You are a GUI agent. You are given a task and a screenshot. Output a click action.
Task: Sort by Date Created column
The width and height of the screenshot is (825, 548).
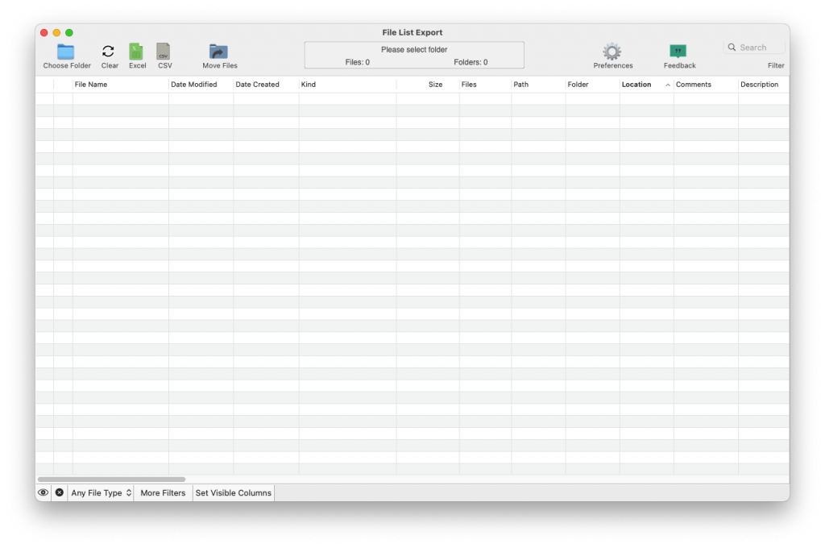(x=266, y=85)
